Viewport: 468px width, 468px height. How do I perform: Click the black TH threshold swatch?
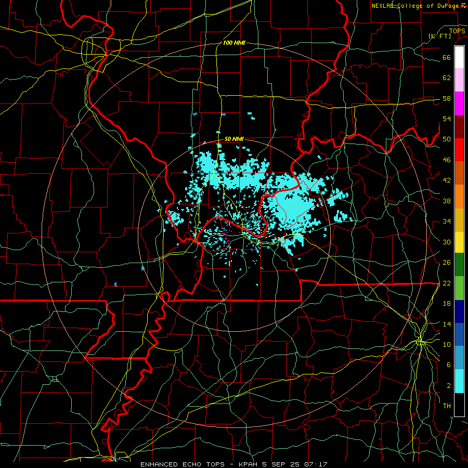click(459, 405)
